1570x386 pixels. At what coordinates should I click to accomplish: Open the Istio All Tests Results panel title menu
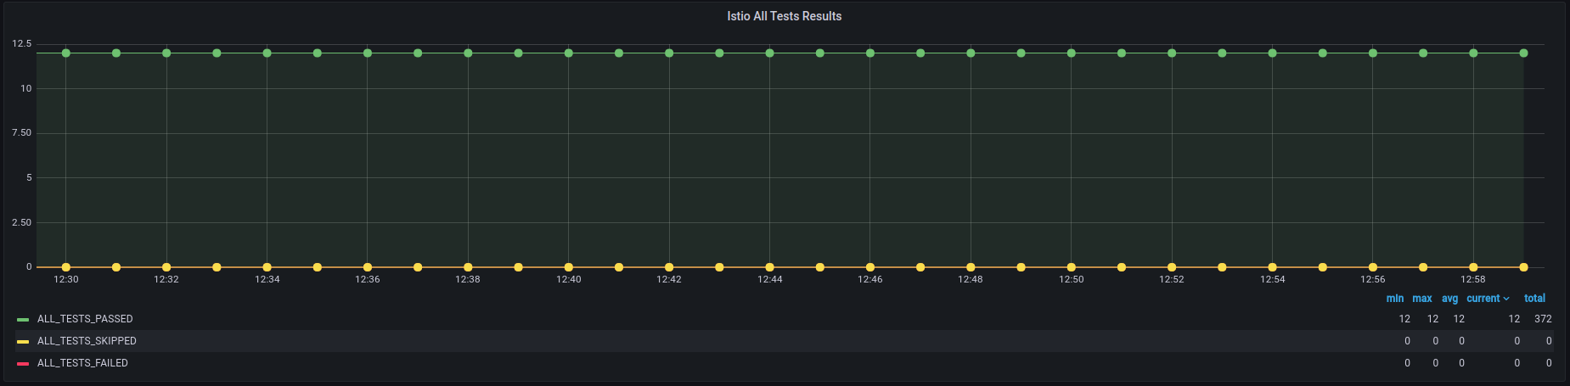click(x=784, y=16)
